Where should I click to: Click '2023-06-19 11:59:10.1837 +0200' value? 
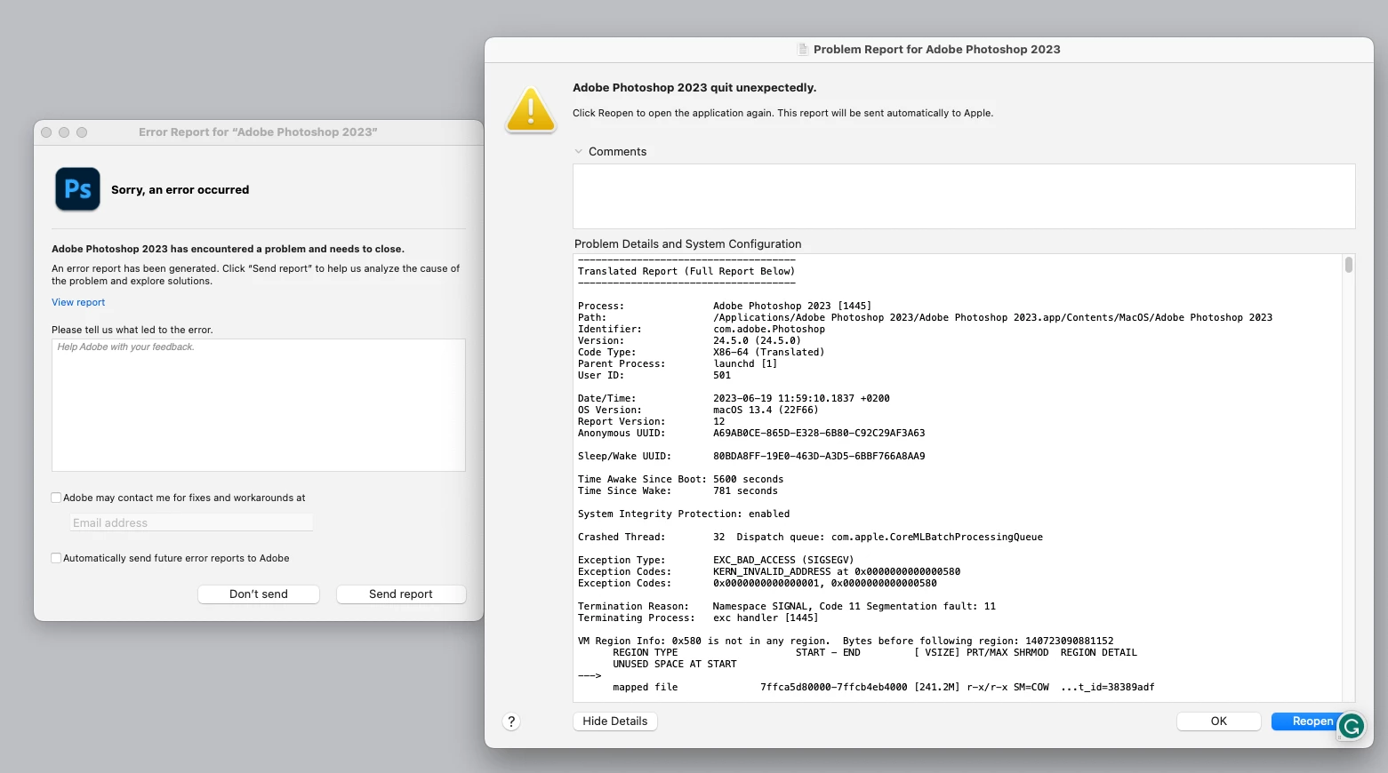point(801,399)
